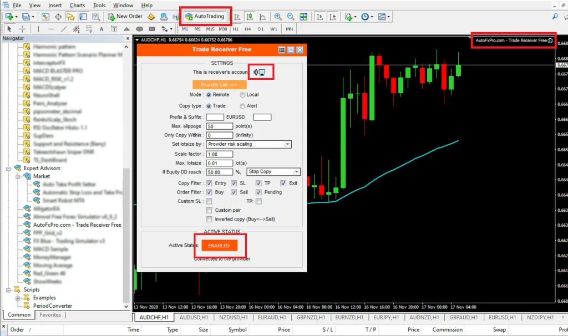Open the new chart toolbar icon

9,17
